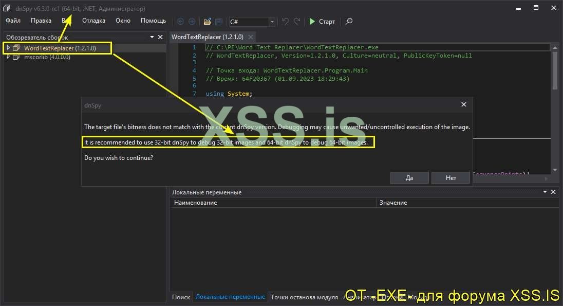Minimize the dnSpy window
Screen dimensions: 563x306
(x=518, y=8)
